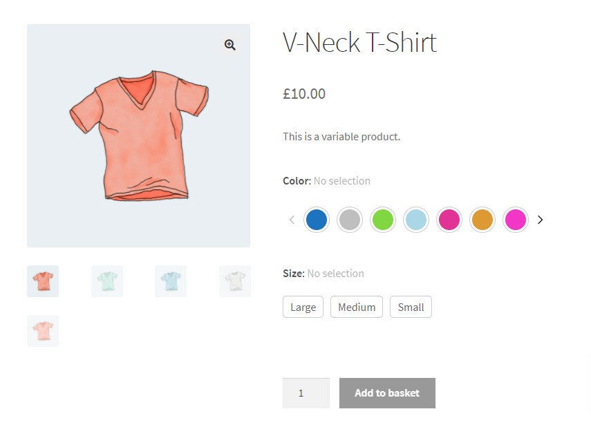The height and width of the screenshot is (427, 591).
Task: Click the image zoom magnifier icon
Action: (229, 44)
